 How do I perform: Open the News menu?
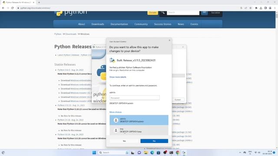[181, 24]
